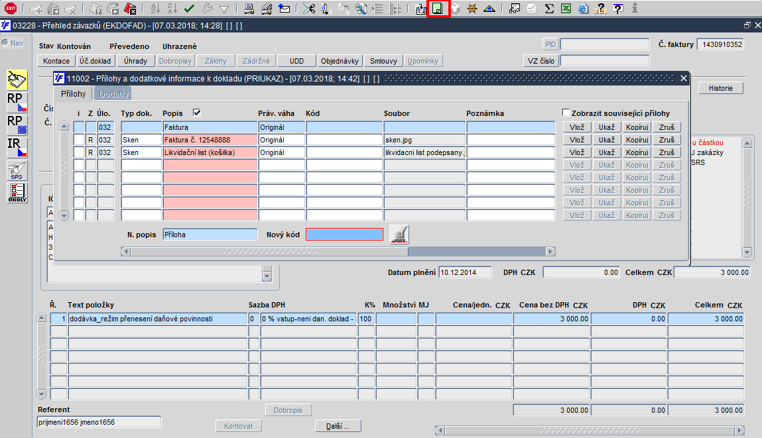Print using the single printer icon
Screen dimensions: 762x438
tap(249, 8)
